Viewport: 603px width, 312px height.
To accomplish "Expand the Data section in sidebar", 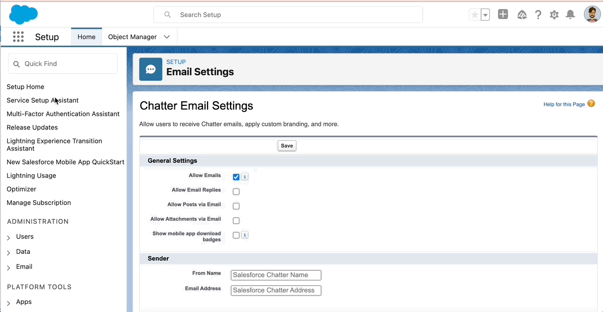I will 9,253.
